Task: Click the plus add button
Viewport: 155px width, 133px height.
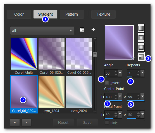Action: [x=15, y=122]
